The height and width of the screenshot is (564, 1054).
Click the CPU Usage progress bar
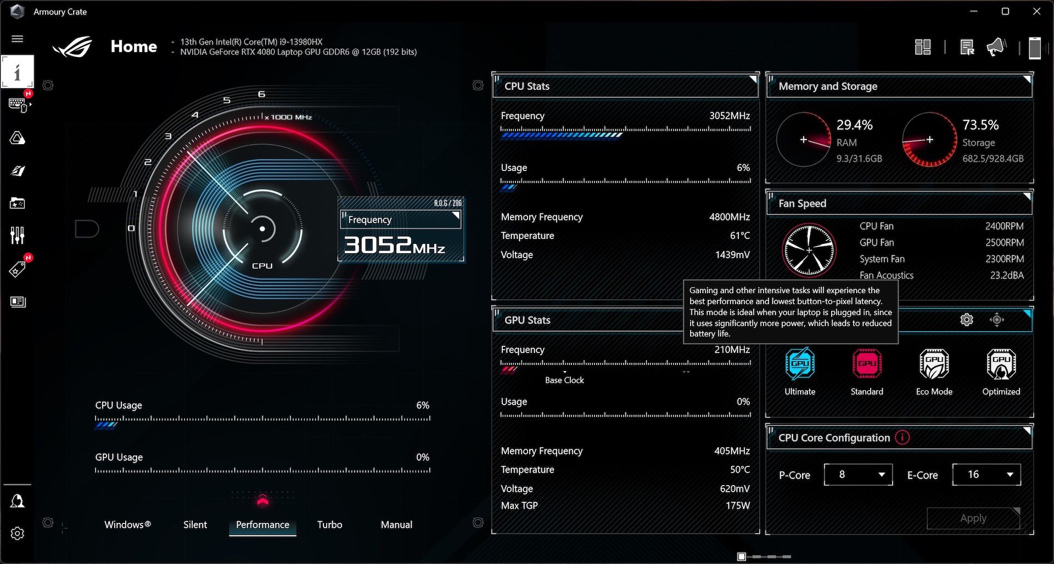click(262, 421)
